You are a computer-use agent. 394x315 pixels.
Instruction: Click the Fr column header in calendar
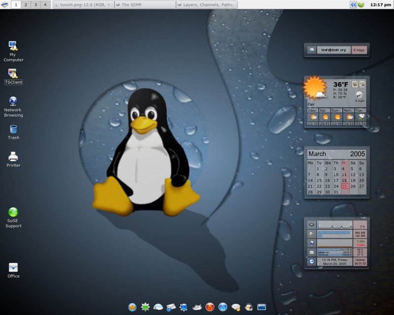(x=344, y=163)
